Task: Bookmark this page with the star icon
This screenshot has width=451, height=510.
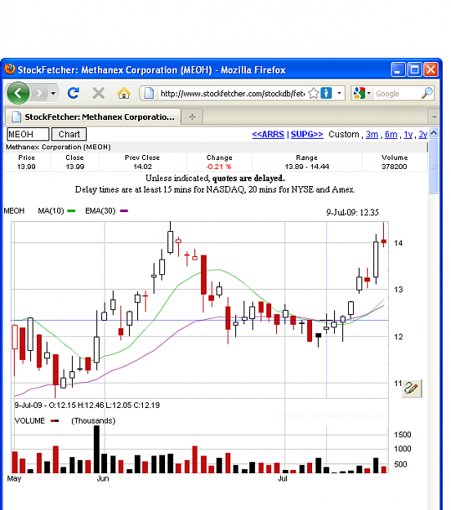Action: pyautogui.click(x=313, y=93)
